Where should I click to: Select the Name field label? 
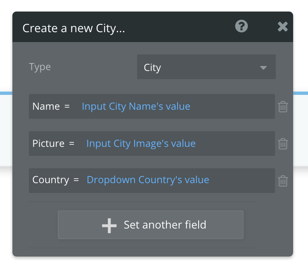coord(46,106)
